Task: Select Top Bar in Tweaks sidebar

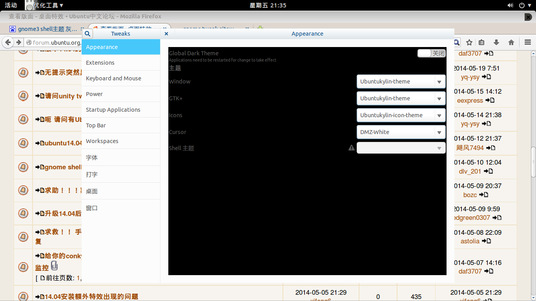Action: [121, 125]
